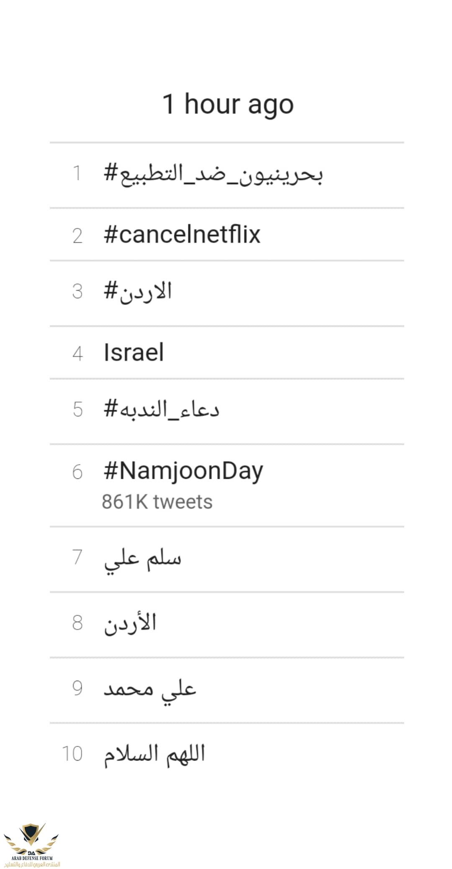Screen dimensions: 452x869
Task: Select the #NamjoonDay trending hashtag
Action: tap(183, 471)
